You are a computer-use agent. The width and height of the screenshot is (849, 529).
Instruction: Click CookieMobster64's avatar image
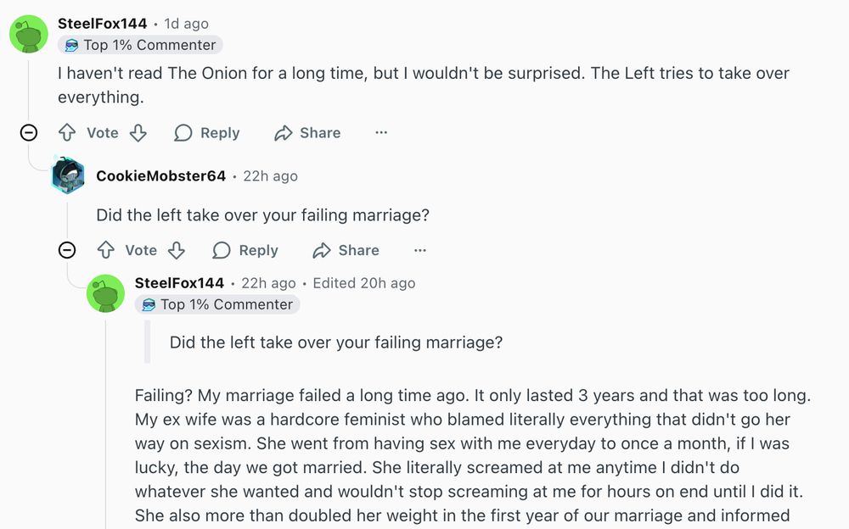click(x=68, y=175)
